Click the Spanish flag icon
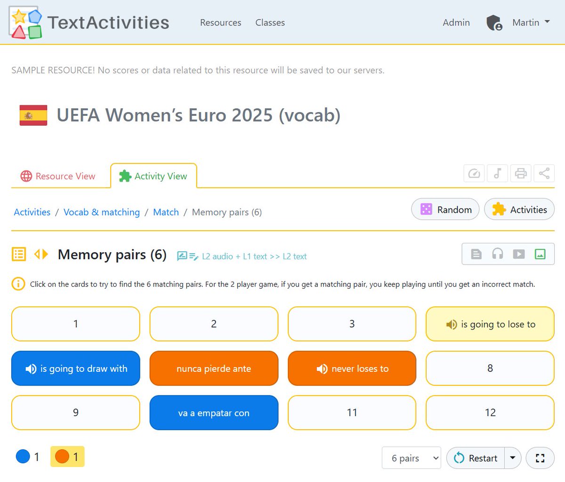Viewport: 565px width, 482px height. pos(33,115)
